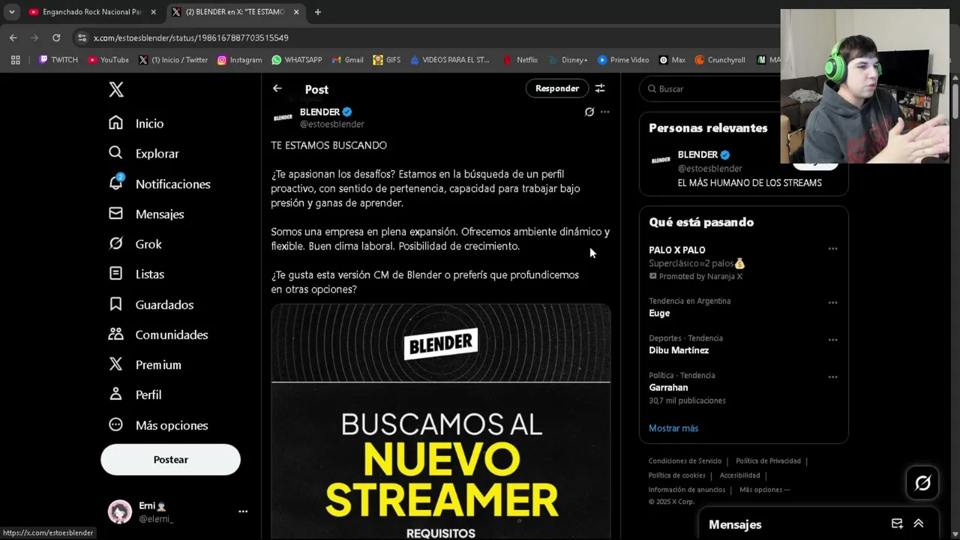
Task: Open the Listas icon in the sidebar
Action: coord(115,274)
